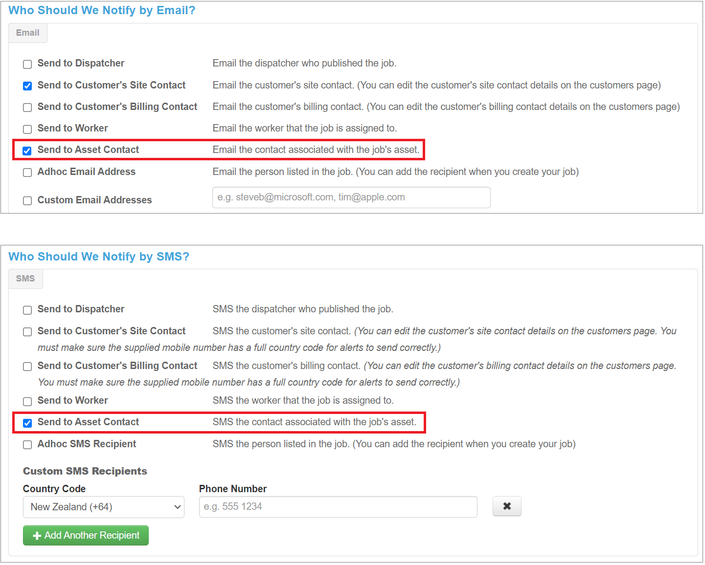Click the Phone Number input field
The image size is (705, 565).
[338, 507]
